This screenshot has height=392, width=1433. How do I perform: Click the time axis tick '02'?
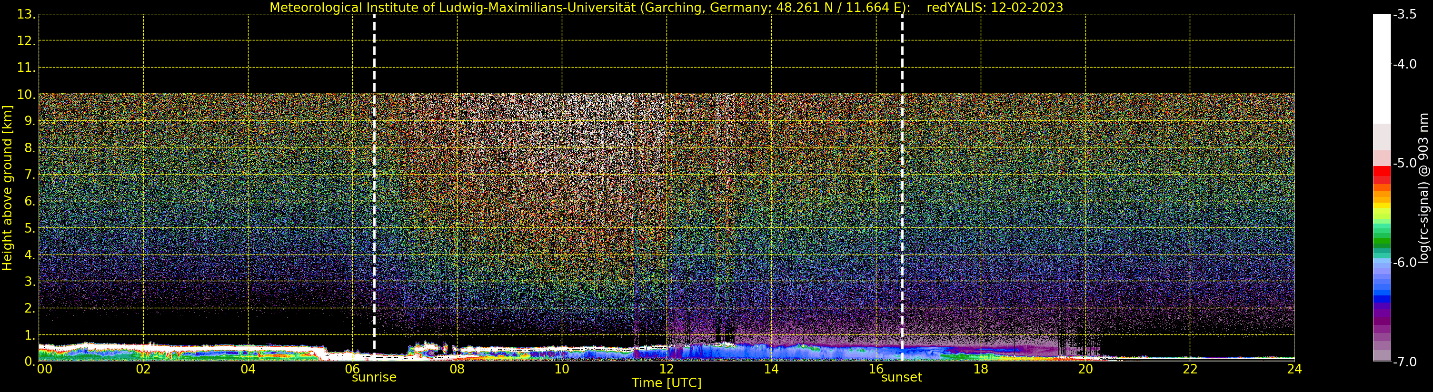tap(143, 369)
